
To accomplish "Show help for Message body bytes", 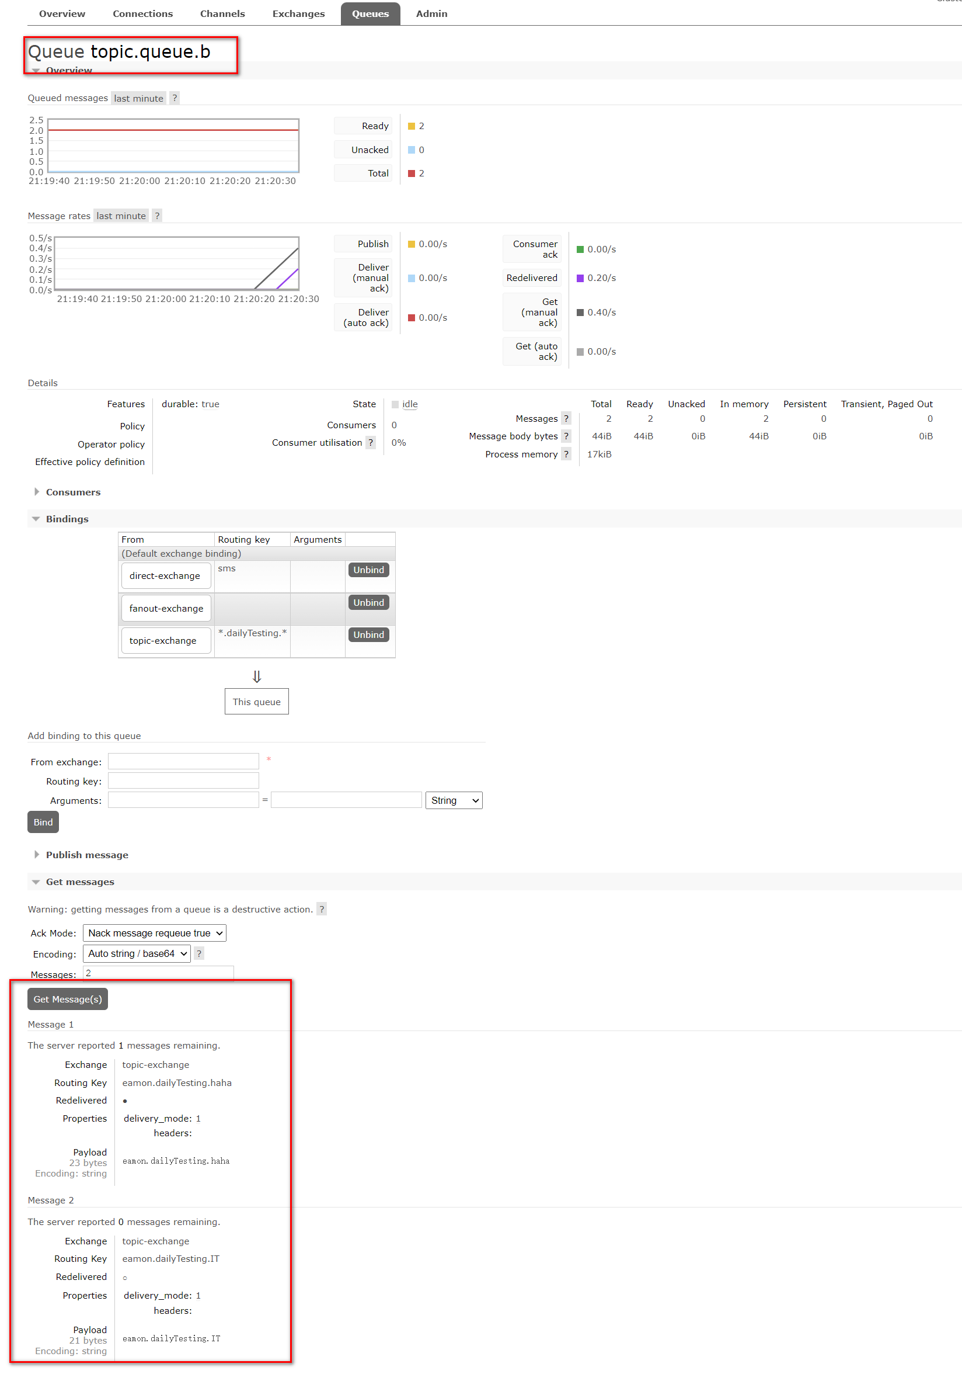I will (x=566, y=436).
